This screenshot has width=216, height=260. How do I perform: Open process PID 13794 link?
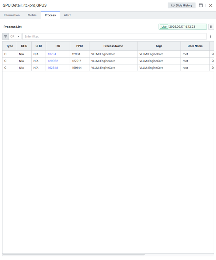[52, 54]
